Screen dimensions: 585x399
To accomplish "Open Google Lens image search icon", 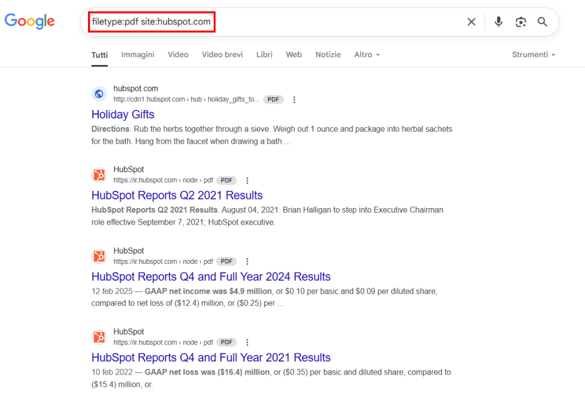I will (520, 22).
